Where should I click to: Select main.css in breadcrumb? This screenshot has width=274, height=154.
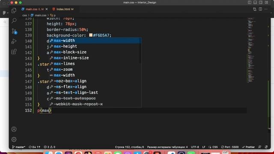pyautogui.click(x=40, y=15)
